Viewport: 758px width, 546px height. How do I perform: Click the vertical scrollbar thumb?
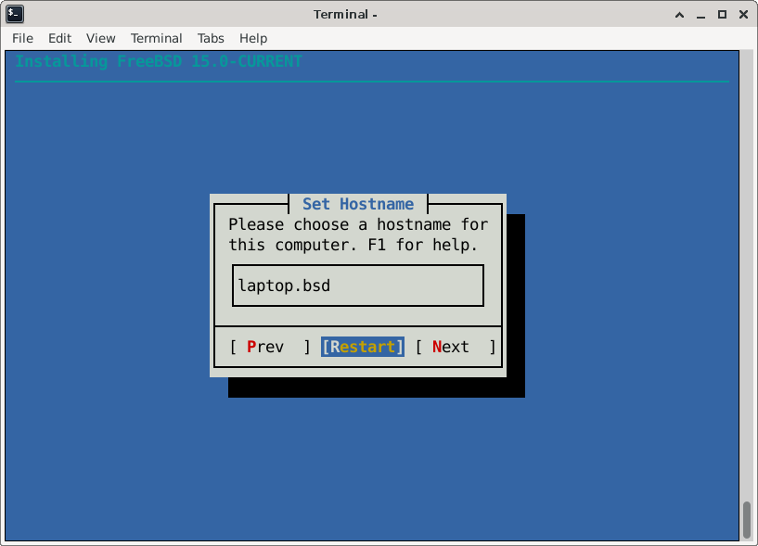point(747,519)
